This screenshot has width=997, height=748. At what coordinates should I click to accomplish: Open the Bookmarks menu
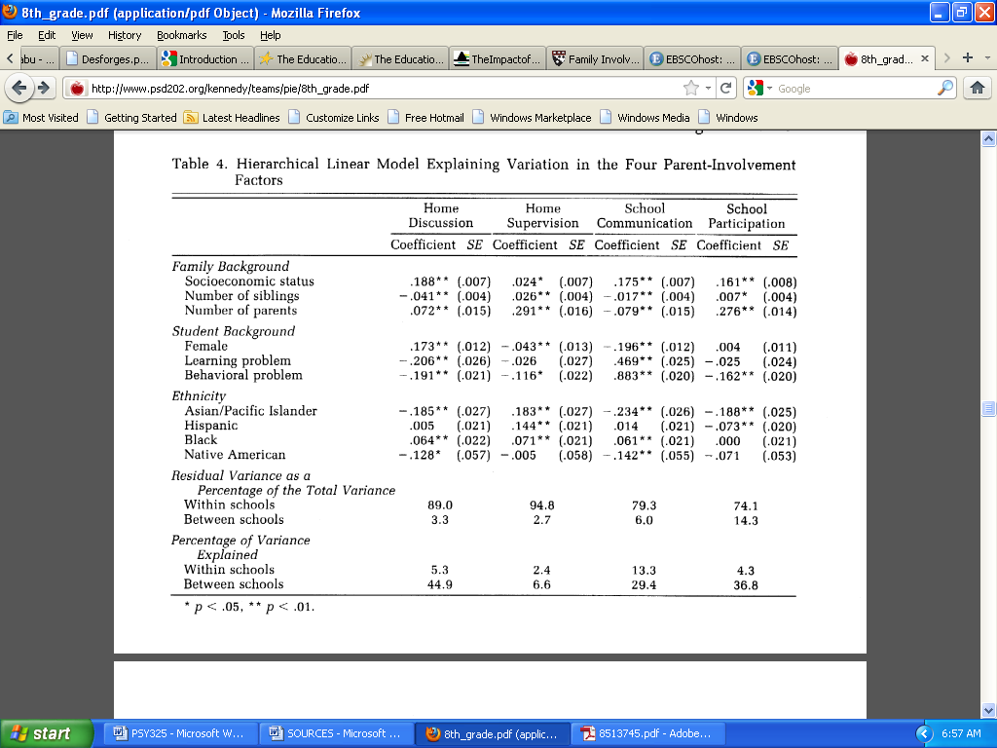click(x=181, y=35)
